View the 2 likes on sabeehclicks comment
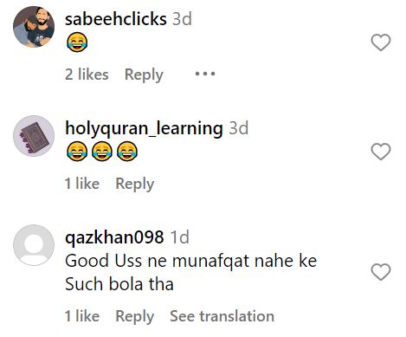Image resolution: width=406 pixels, height=337 pixels. (87, 75)
